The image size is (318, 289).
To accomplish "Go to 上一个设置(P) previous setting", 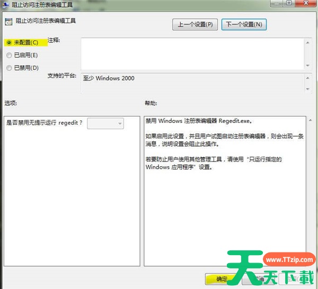I will pos(195,24).
